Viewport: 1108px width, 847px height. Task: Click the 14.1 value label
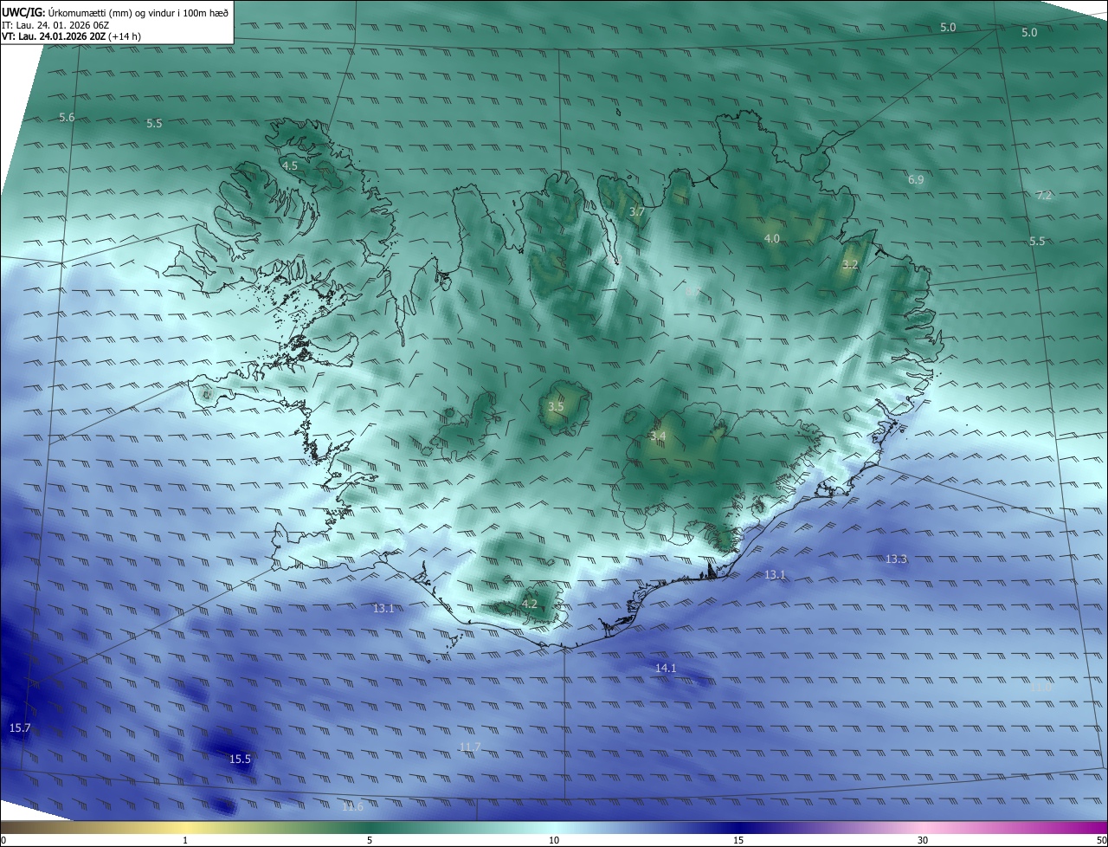[x=666, y=668]
